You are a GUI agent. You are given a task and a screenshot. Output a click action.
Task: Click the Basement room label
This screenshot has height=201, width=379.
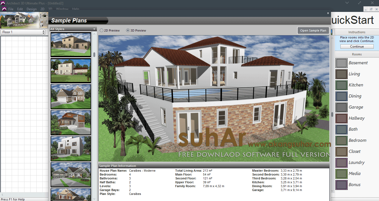[358, 63]
